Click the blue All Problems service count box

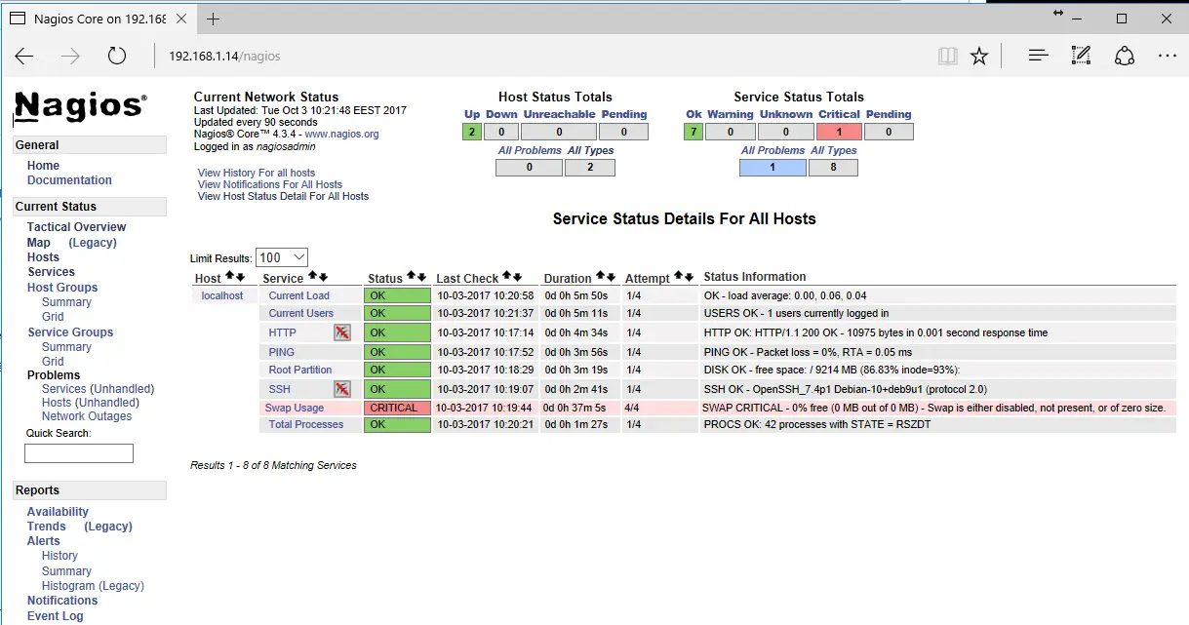773,168
